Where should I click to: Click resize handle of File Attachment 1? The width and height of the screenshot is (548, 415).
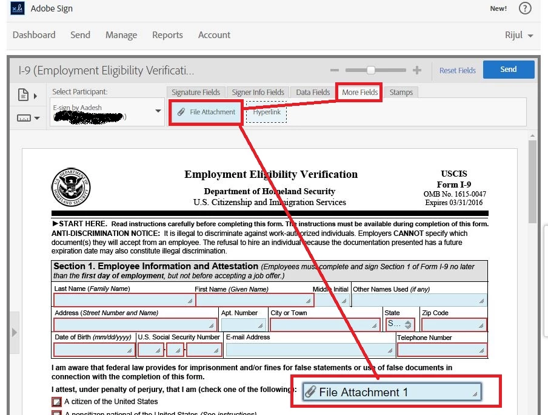[475, 394]
